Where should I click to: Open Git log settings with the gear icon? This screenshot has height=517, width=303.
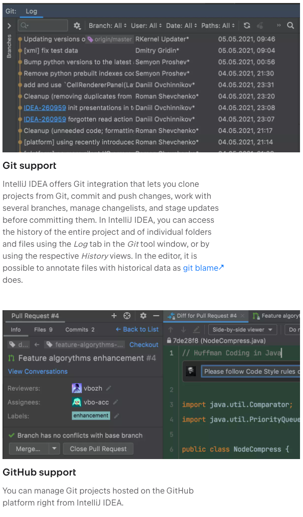pos(78,25)
